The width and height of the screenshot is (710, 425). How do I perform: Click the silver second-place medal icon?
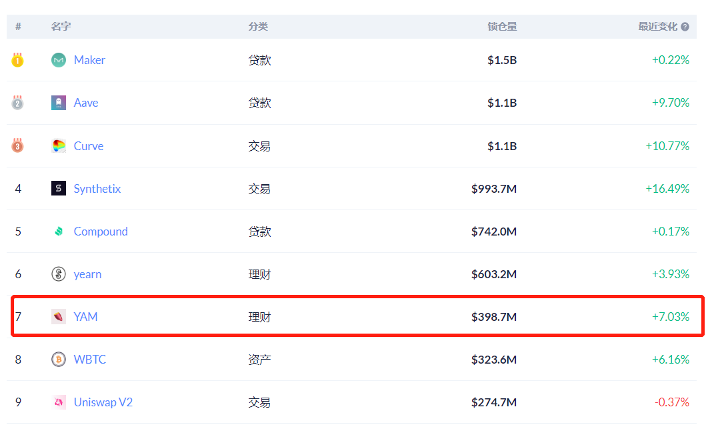[x=17, y=103]
